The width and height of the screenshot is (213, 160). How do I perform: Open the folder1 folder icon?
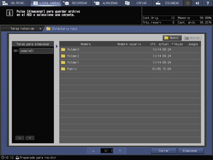[x=63, y=62]
